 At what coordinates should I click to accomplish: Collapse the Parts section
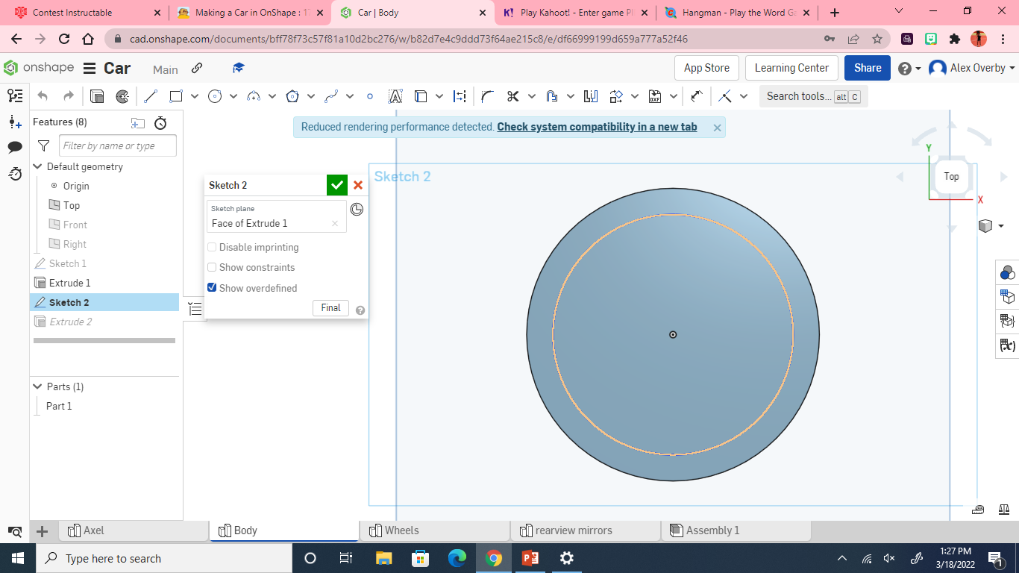click(37, 386)
